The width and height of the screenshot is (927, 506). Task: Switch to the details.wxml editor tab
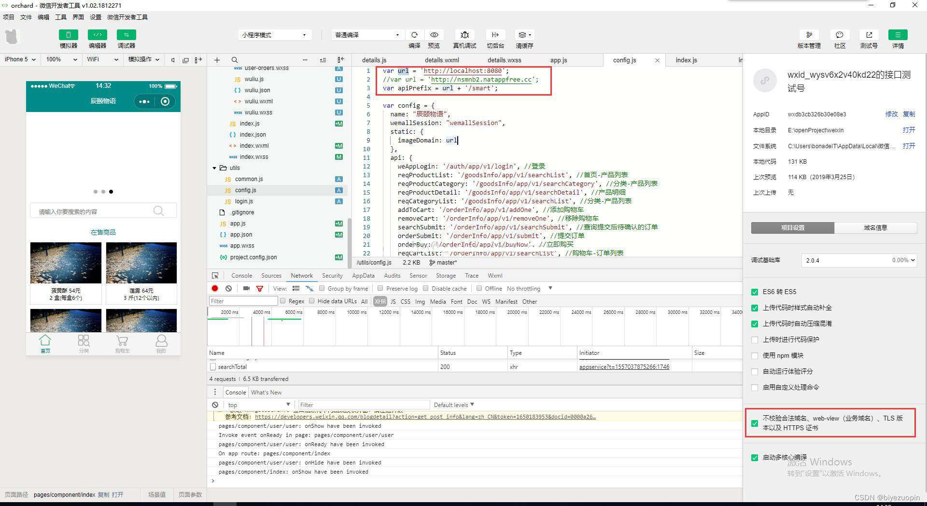click(x=442, y=60)
